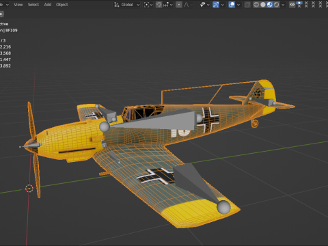Toggle X-ray mode
The height and width of the screenshot is (246, 328).
247,5
